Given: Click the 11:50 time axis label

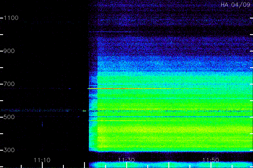Looking at the screenshot, I should click(211, 160).
